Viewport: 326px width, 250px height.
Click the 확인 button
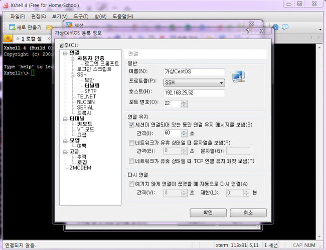[208, 212]
